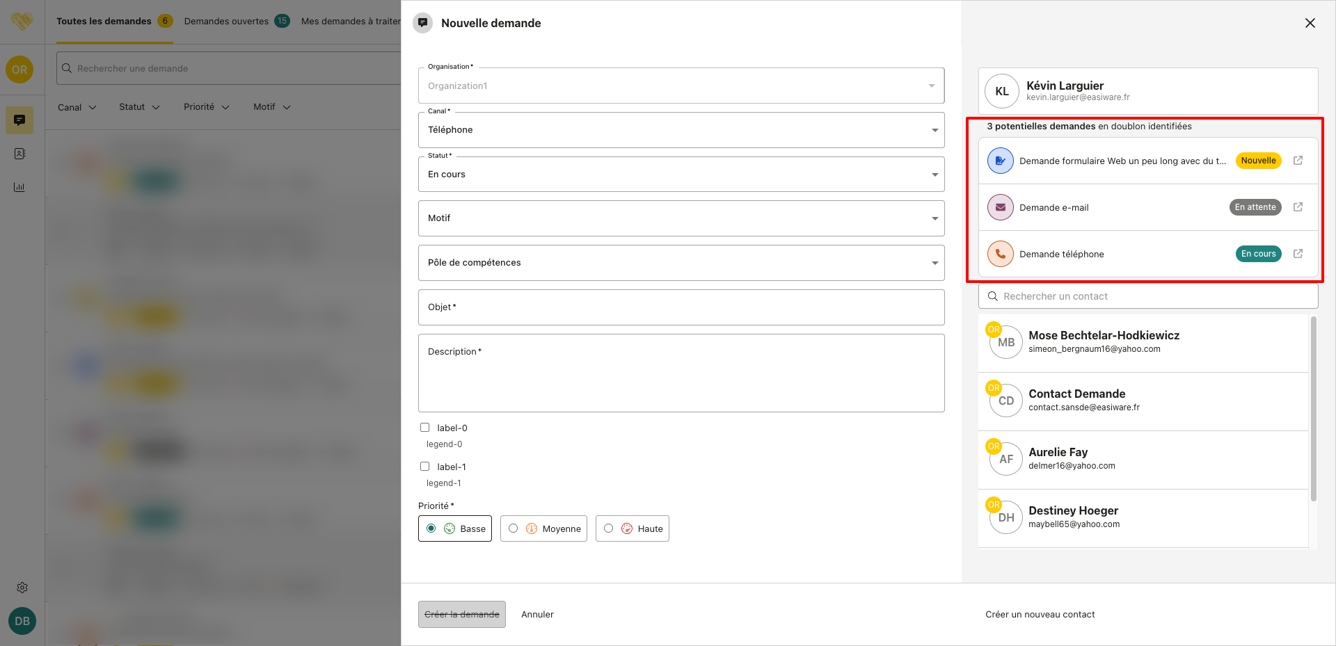Click the DB user avatar
The image size is (1336, 646).
pyautogui.click(x=22, y=621)
